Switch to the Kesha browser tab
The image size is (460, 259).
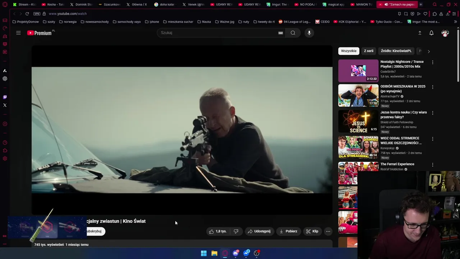(x=53, y=4)
